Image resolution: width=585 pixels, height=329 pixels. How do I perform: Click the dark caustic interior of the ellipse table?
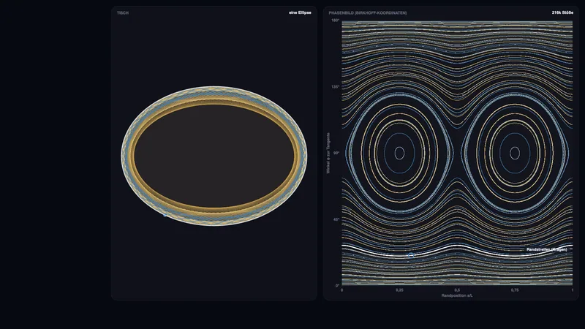tap(214, 156)
